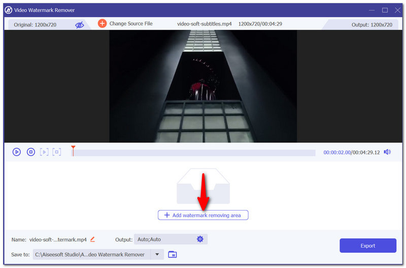Expand the Save to path dropdown
The image size is (406, 268).
pos(157,254)
